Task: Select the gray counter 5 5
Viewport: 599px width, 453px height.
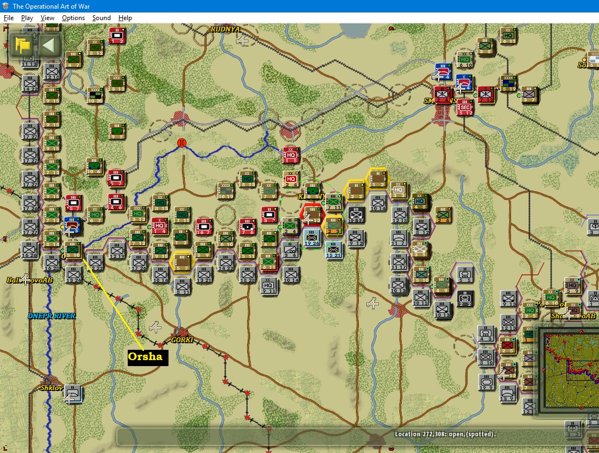Action: coord(465,274)
